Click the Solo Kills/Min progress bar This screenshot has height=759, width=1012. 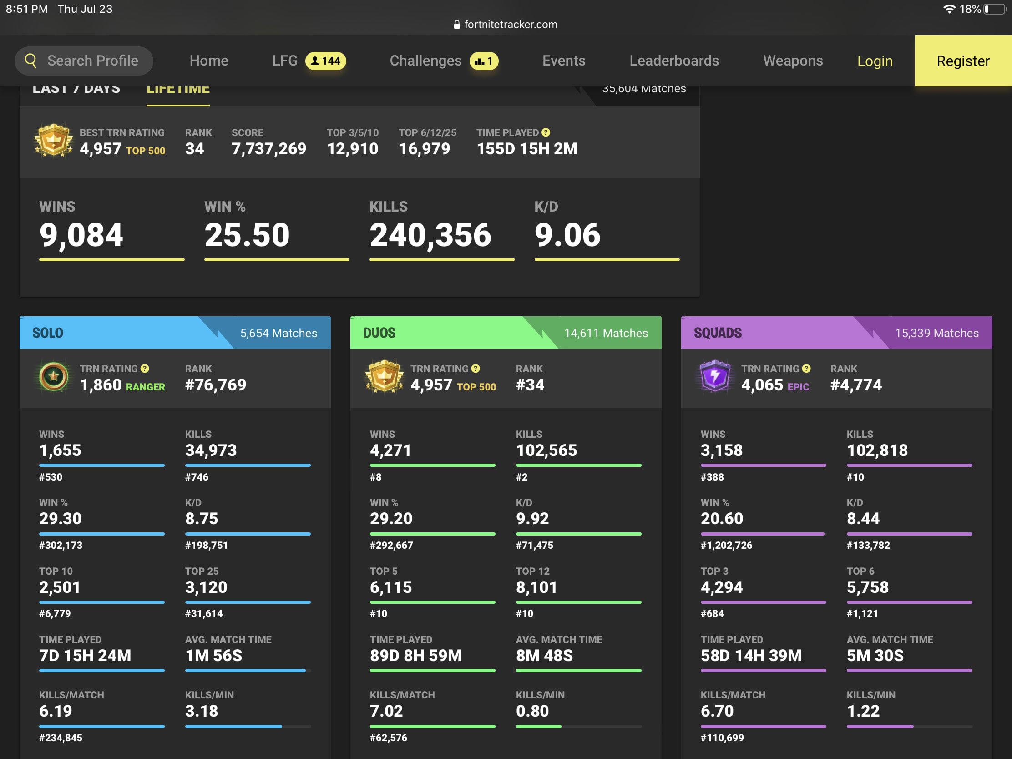point(248,726)
